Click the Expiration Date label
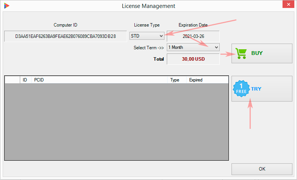Image resolution: width=297 pixels, height=180 pixels. [193, 25]
